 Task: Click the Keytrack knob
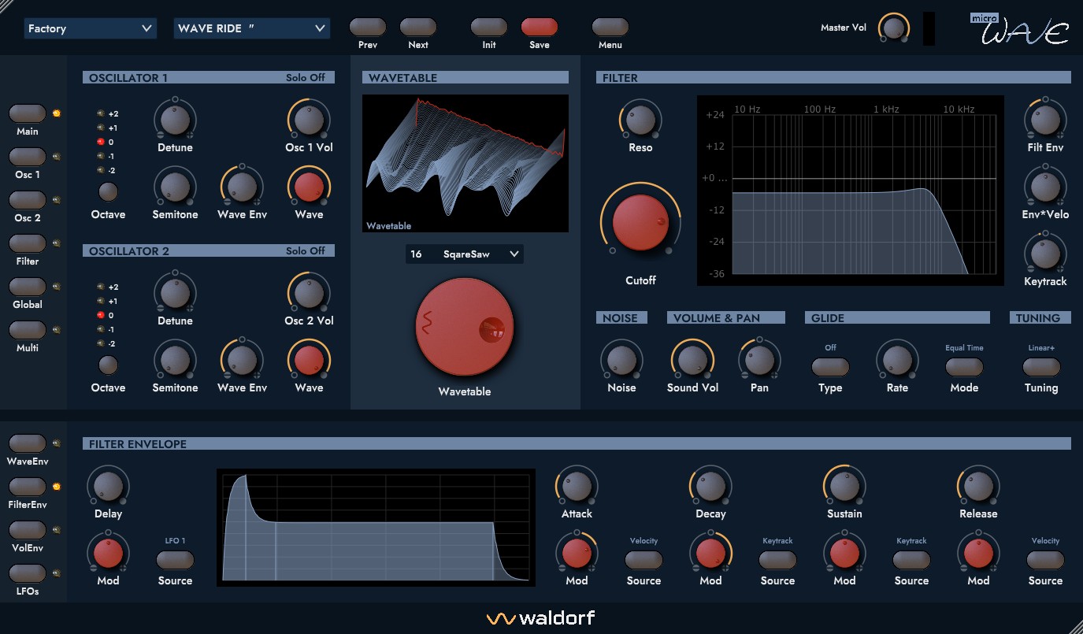point(1045,254)
